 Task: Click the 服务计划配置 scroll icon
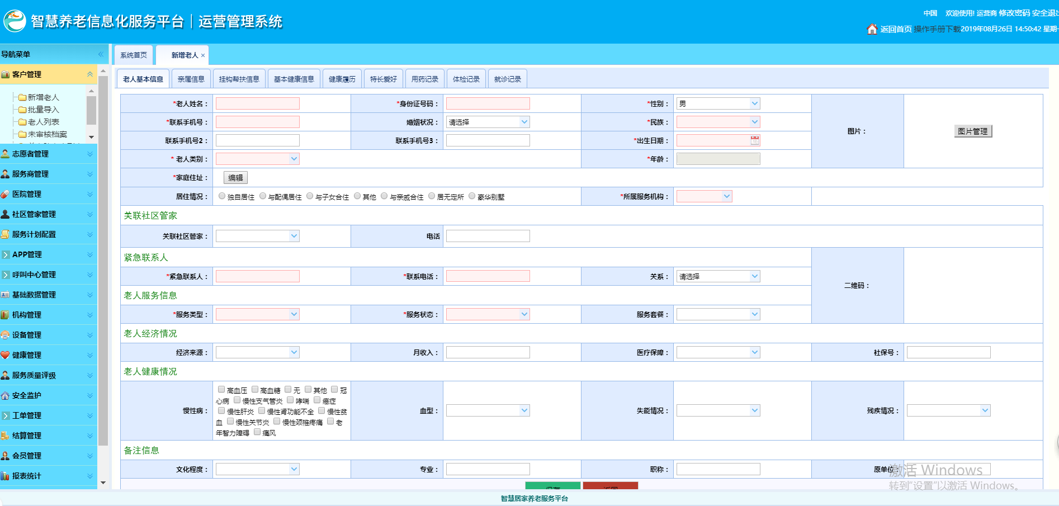[x=6, y=234]
